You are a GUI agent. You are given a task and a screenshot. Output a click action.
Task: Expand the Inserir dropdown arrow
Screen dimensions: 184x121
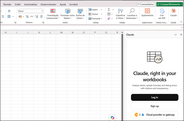tap(101, 10)
